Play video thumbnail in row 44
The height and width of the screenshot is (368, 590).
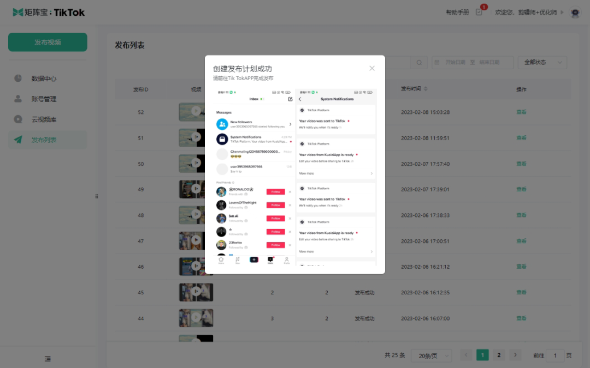(x=196, y=318)
